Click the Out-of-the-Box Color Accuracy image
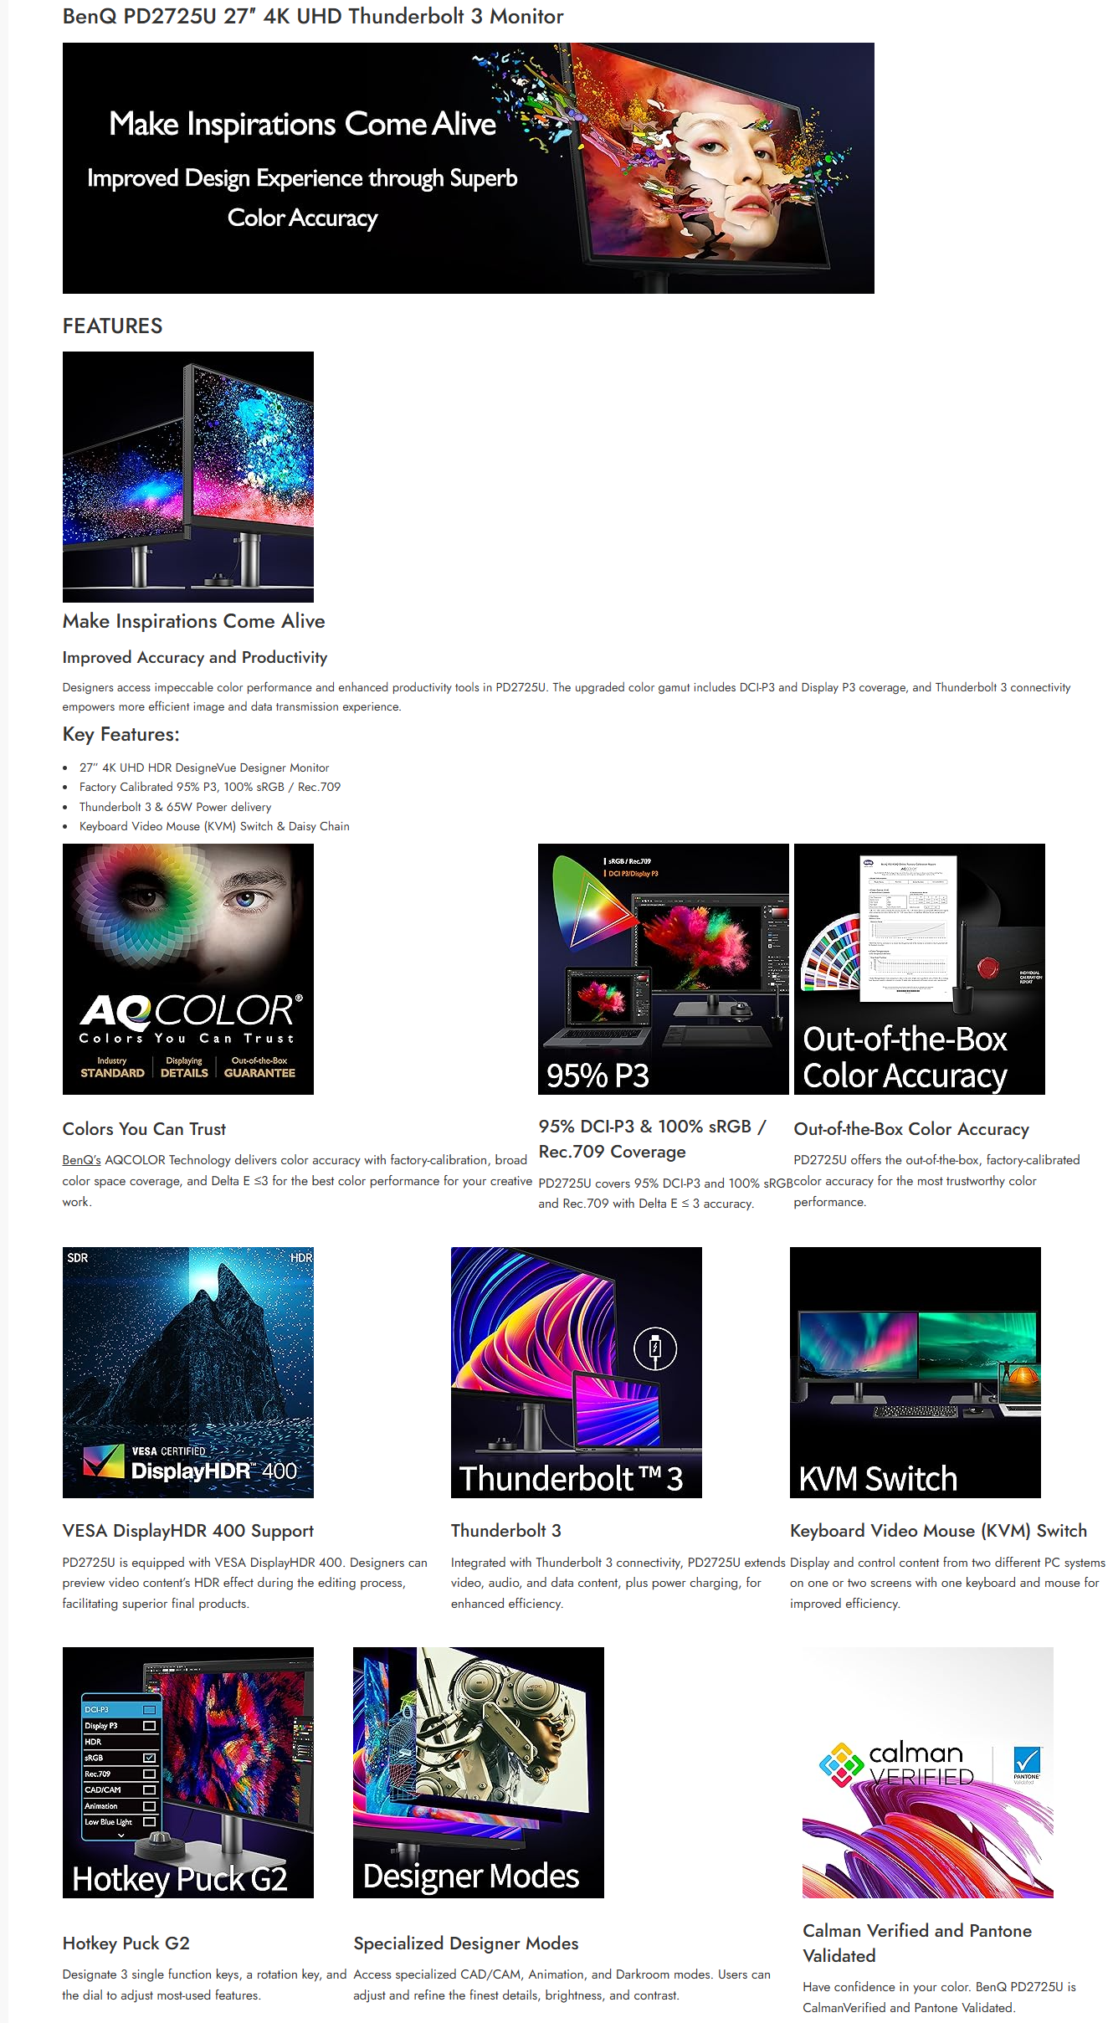Viewport: 1113px width, 2023px height. [x=920, y=969]
